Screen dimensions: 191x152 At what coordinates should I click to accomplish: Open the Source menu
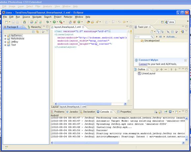[x=26, y=17]
